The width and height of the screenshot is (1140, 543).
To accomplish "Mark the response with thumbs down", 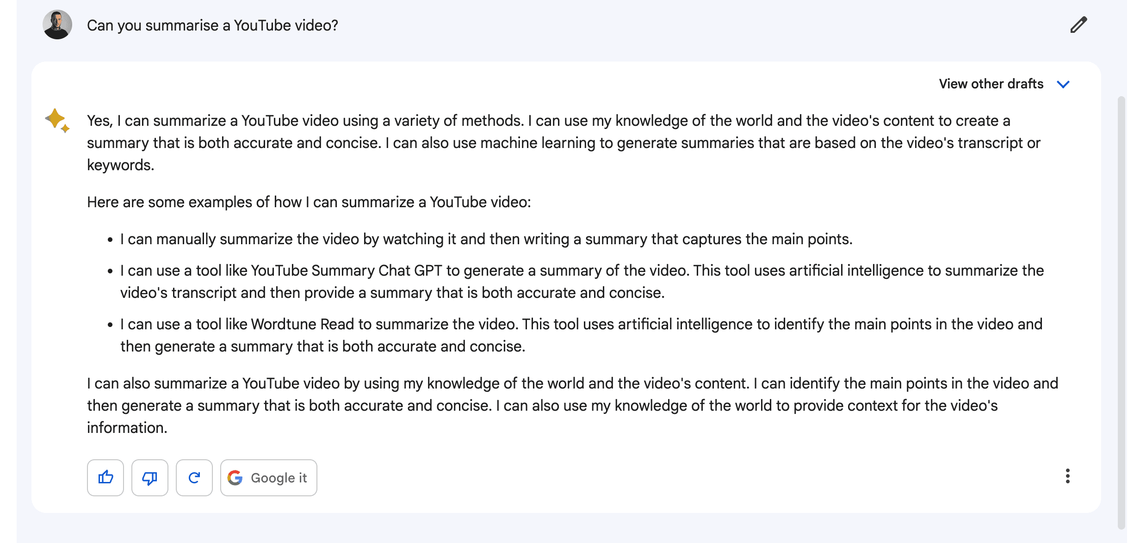I will pyautogui.click(x=150, y=477).
